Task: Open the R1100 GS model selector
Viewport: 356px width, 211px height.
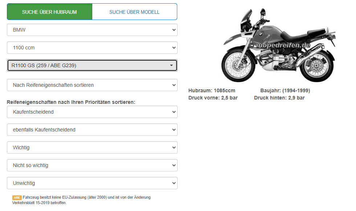Action: [x=92, y=65]
